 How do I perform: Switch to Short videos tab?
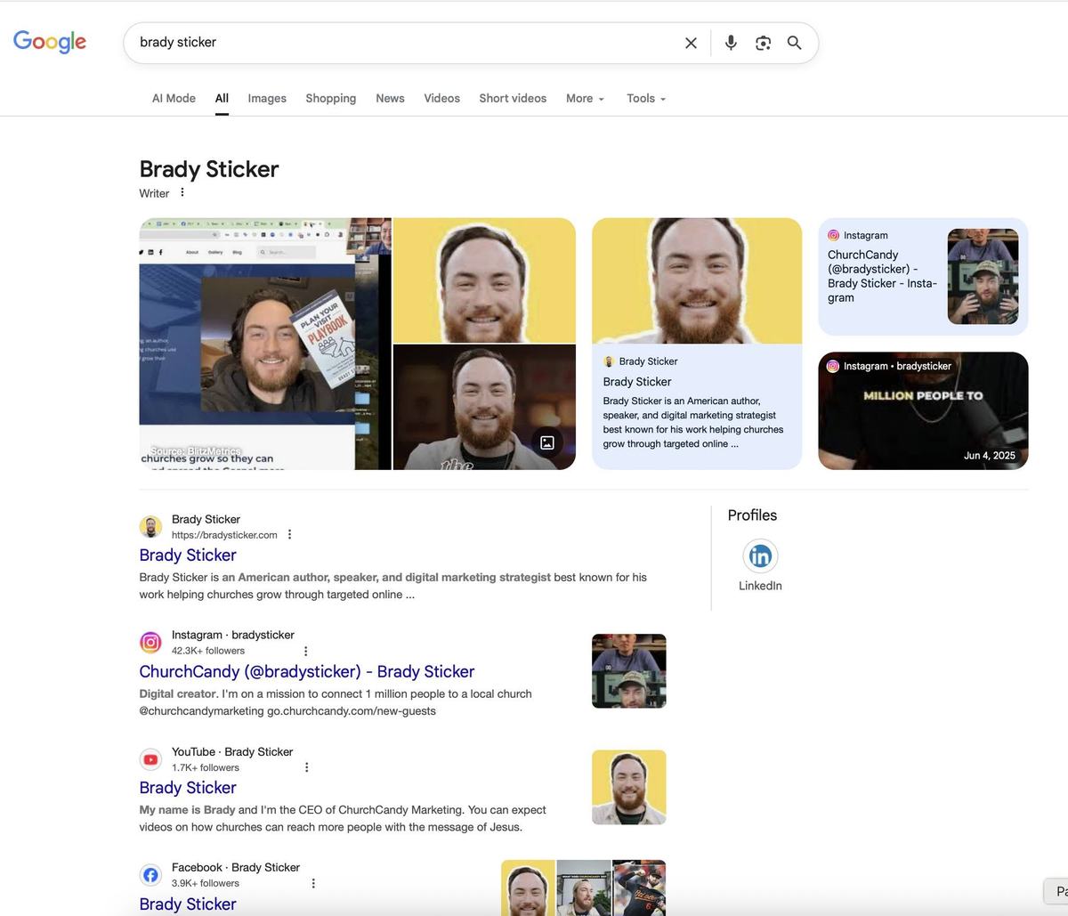tap(513, 98)
